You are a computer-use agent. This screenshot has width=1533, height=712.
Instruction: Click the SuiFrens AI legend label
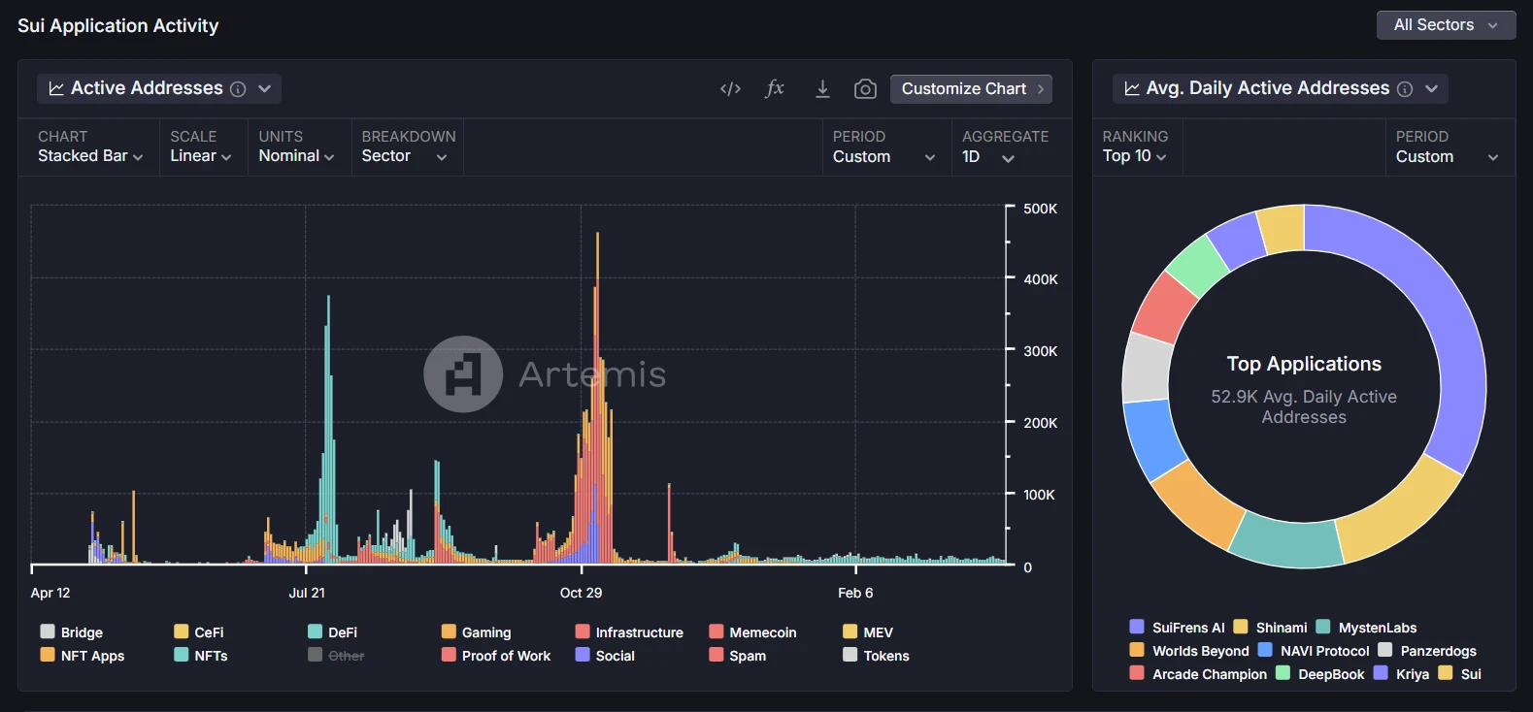[1187, 628]
